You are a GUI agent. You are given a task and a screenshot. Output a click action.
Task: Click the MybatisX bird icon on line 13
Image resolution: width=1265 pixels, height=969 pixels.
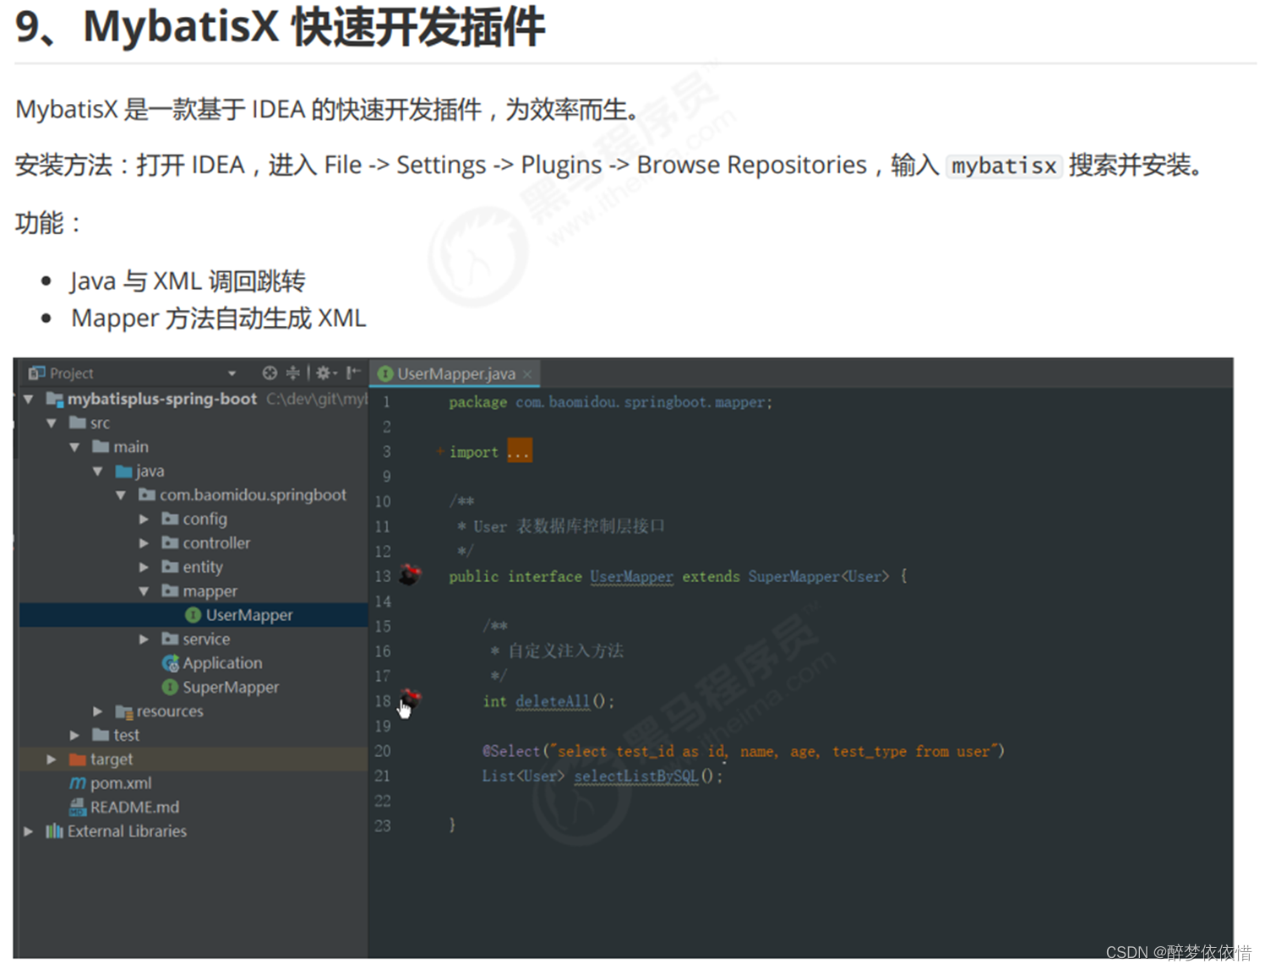[x=411, y=574]
